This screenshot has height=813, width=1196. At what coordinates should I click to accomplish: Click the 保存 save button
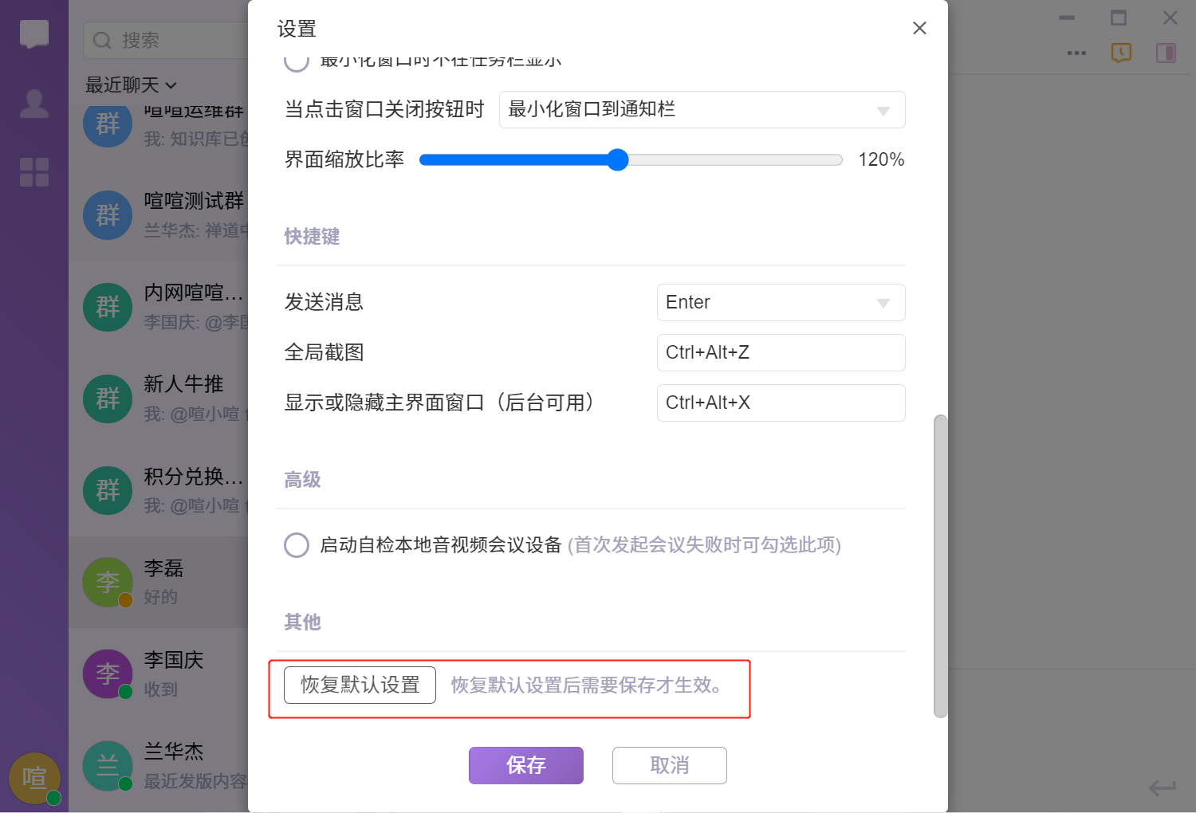526,765
